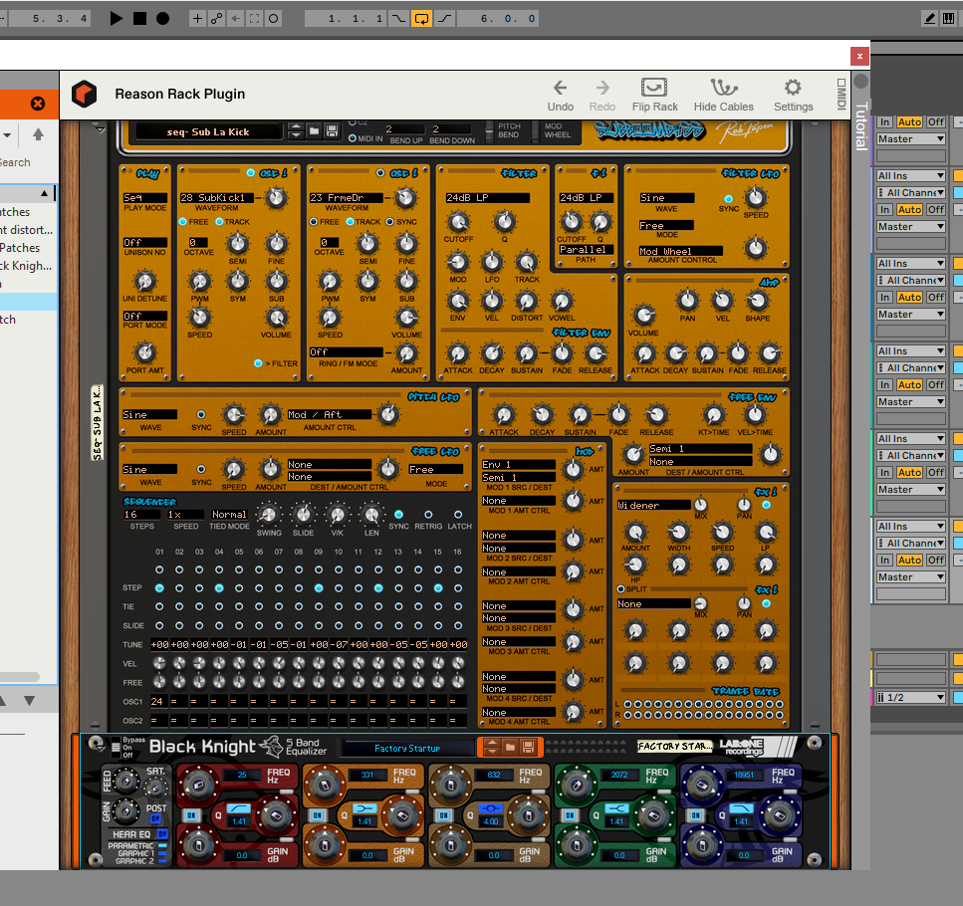The image size is (963, 906).
Task: Open the Pitch LFO 'Mod / Aft' amount control
Action: 330,415
